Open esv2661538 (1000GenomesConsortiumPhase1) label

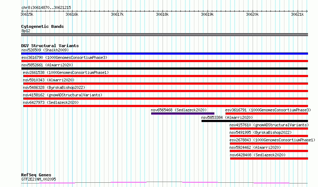pyautogui.click(x=66, y=72)
